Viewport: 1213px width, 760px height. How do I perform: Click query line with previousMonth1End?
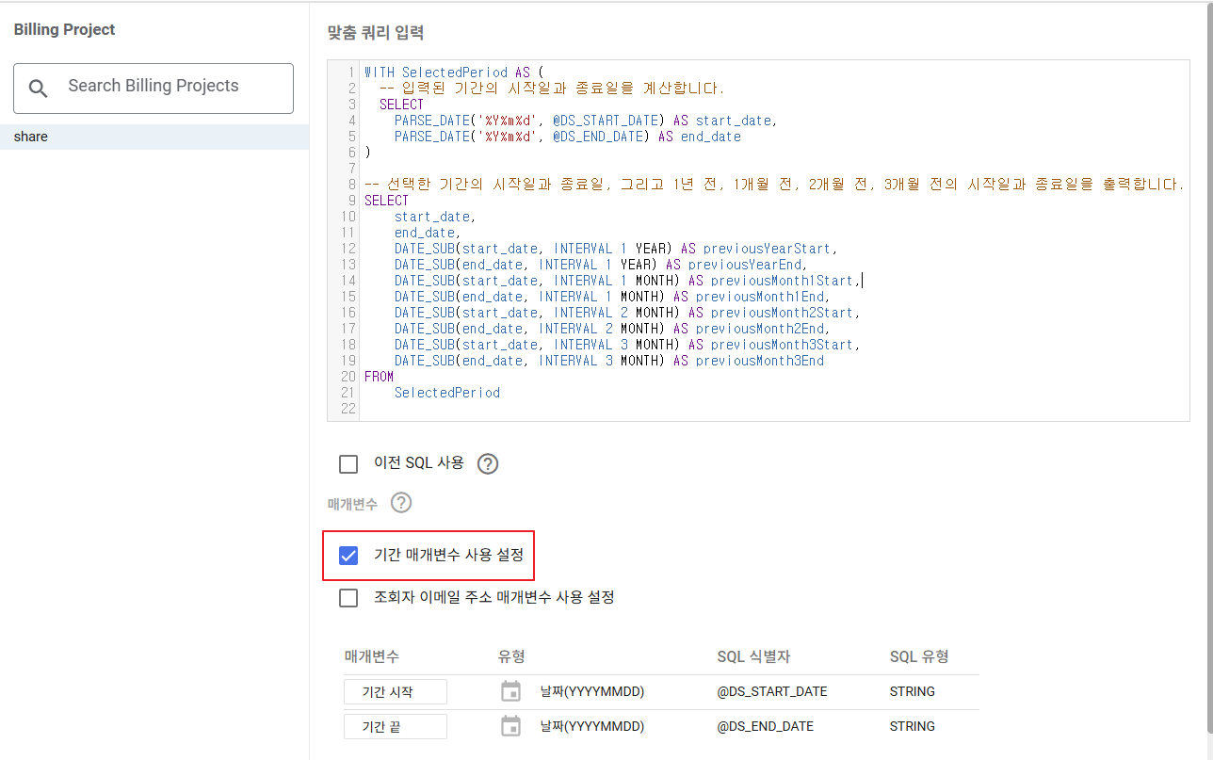612,297
